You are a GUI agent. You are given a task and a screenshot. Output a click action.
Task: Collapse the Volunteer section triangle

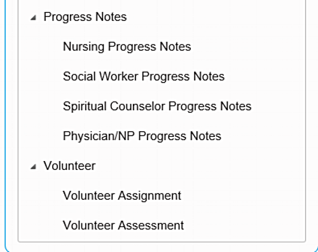click(33, 167)
